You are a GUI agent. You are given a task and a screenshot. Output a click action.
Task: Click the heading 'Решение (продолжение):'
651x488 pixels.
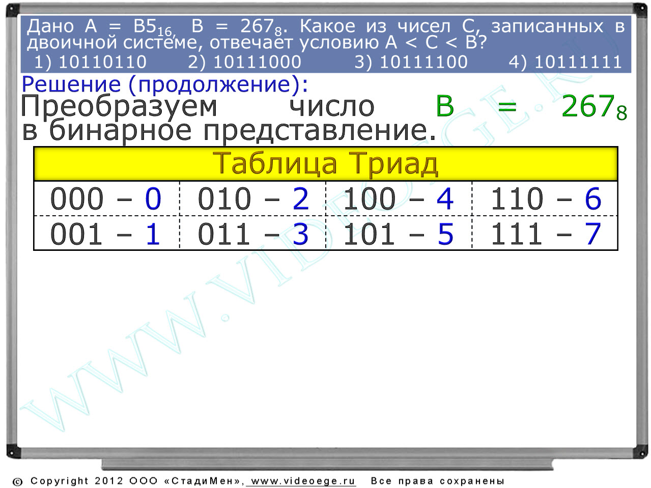click(165, 84)
